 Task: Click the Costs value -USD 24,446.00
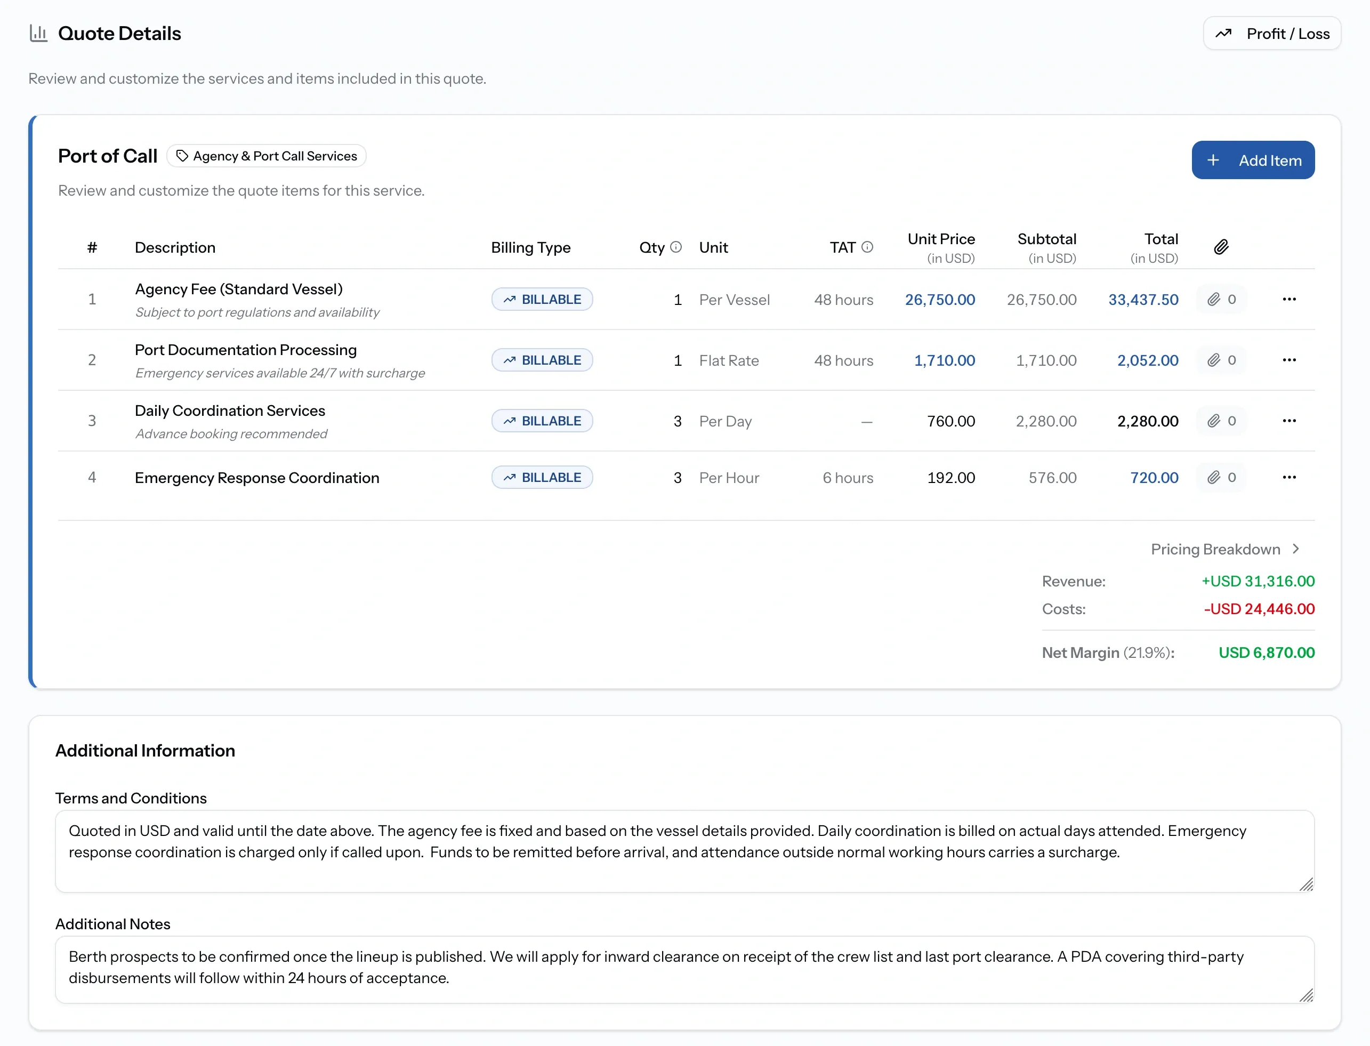point(1259,609)
